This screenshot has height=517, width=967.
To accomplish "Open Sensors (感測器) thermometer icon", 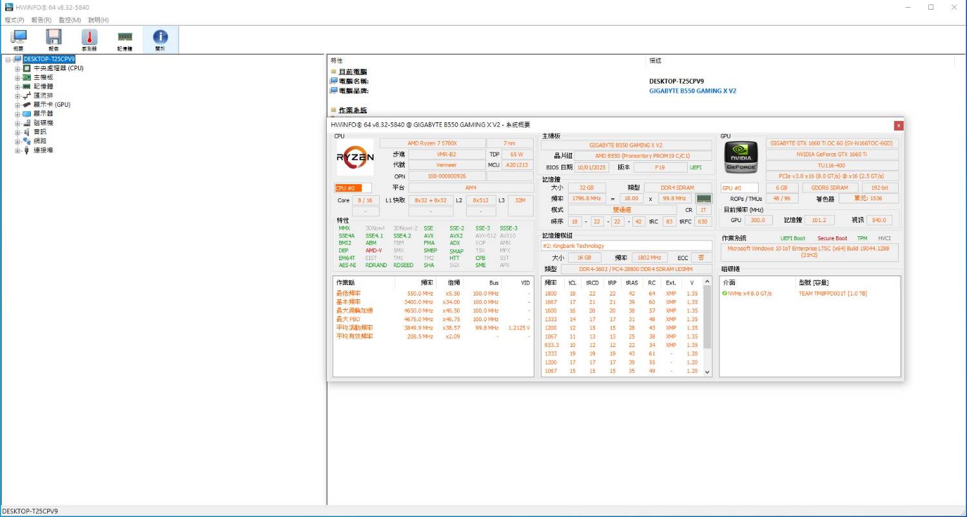I will [89, 39].
